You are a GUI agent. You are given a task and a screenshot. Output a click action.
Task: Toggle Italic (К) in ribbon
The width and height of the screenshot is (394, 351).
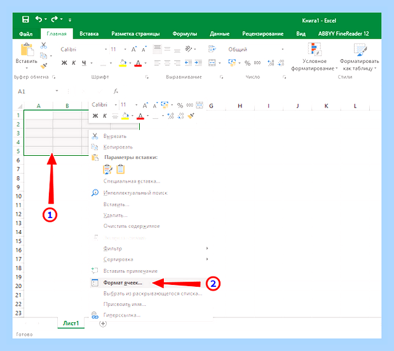(74, 63)
